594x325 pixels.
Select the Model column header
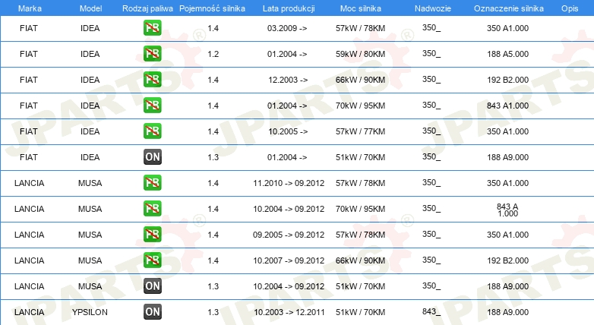[90, 8]
